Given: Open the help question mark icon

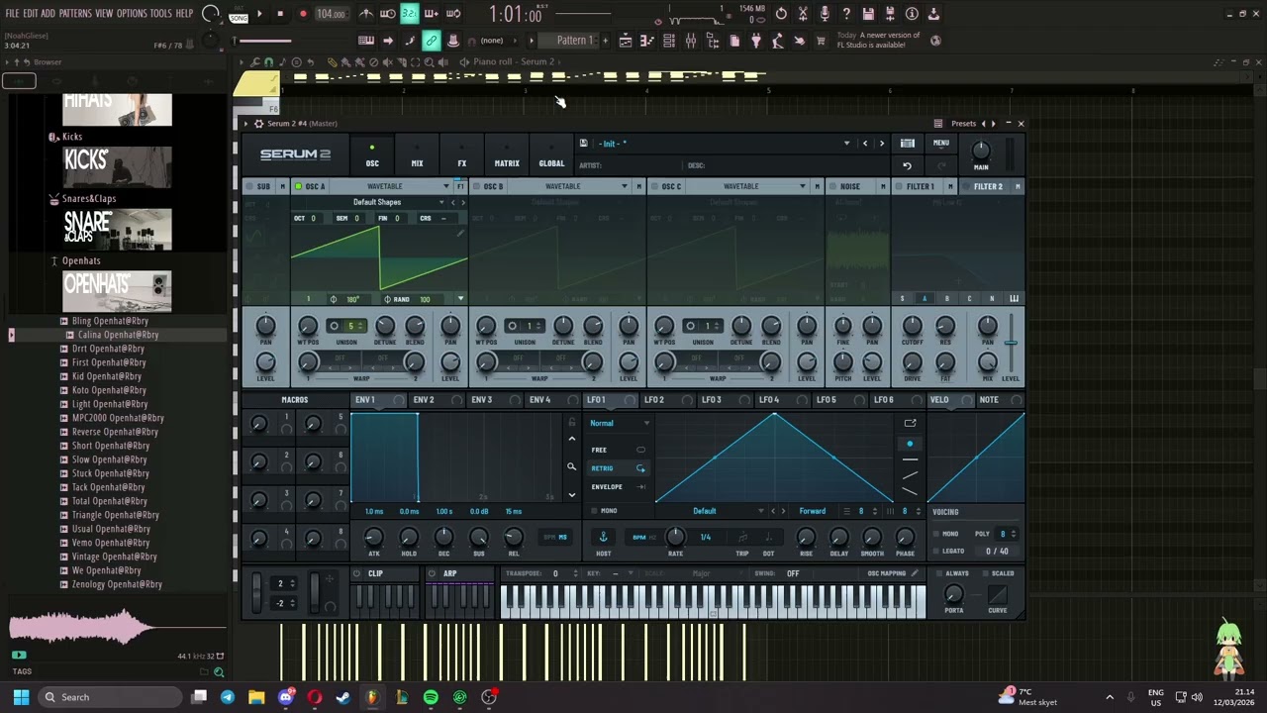Looking at the screenshot, I should (846, 14).
